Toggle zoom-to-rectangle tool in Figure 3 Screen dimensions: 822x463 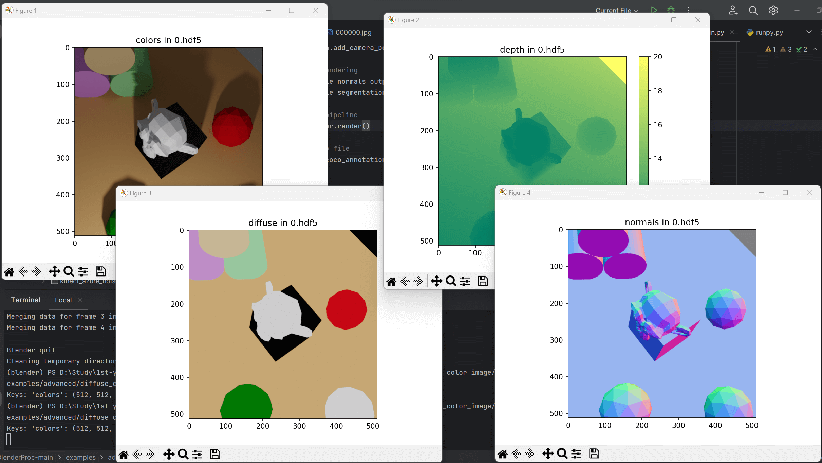pos(183,454)
